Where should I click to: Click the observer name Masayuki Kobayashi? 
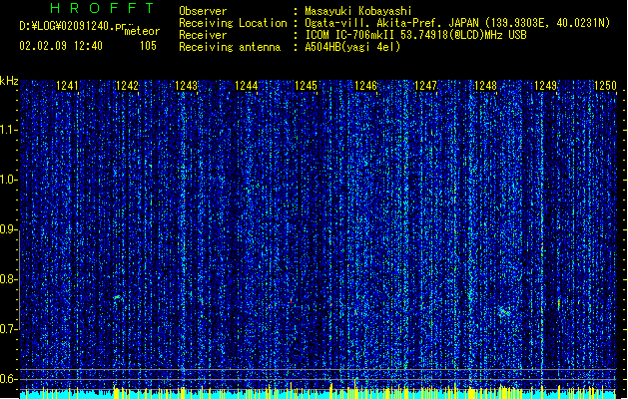coord(358,11)
